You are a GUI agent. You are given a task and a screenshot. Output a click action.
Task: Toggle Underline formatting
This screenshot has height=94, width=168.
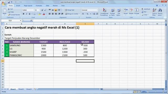click(29, 14)
